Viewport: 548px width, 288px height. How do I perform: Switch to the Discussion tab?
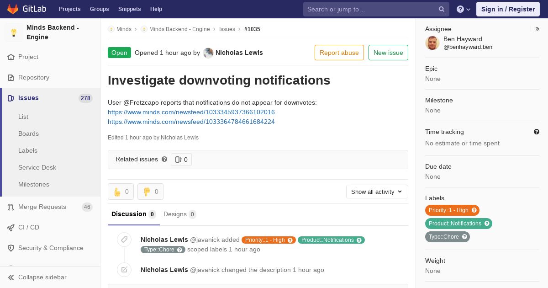point(134,214)
